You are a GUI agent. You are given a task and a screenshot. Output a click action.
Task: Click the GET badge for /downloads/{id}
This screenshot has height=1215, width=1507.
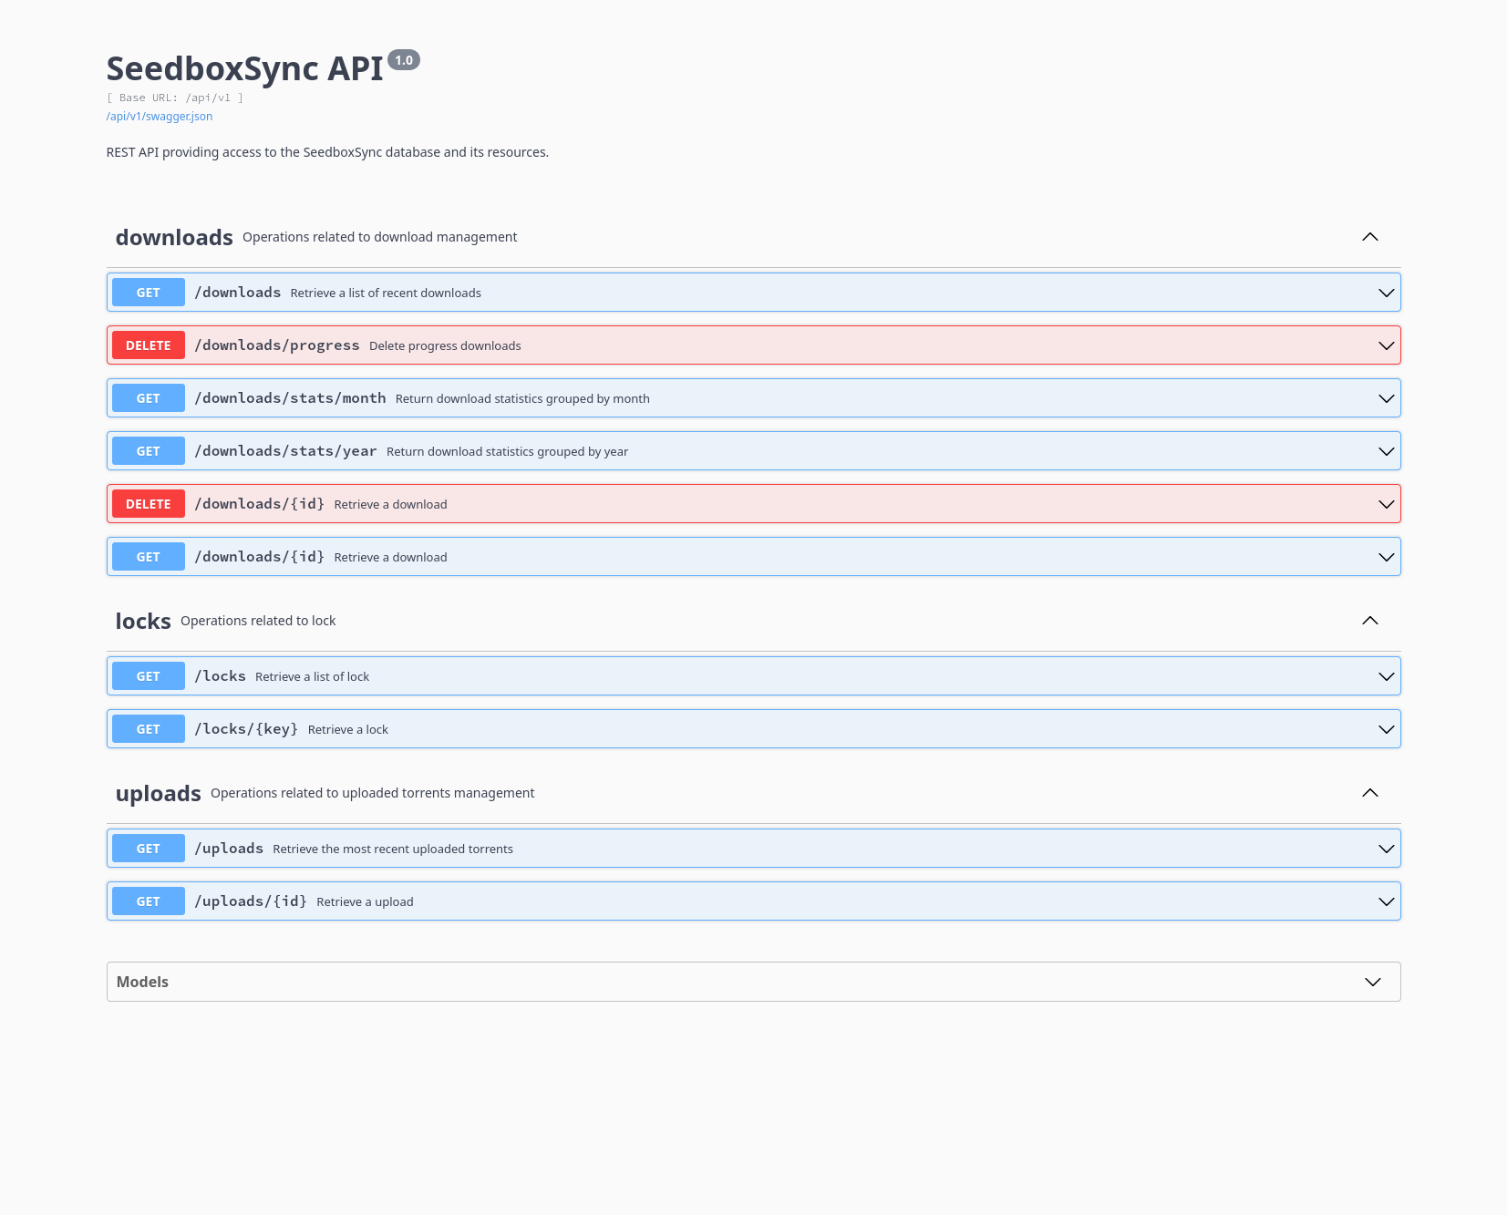point(149,557)
